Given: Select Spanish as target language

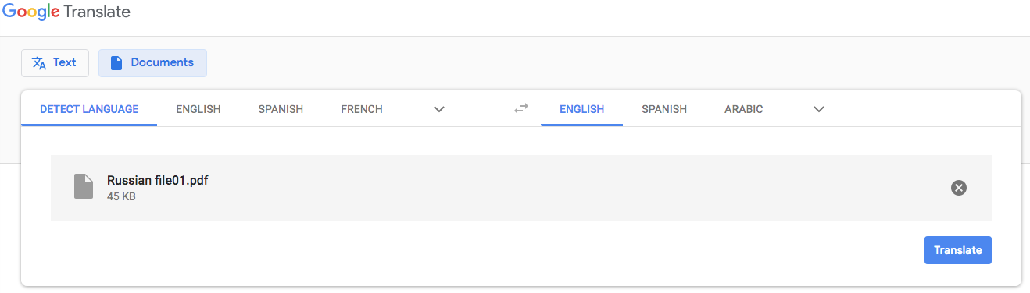Looking at the screenshot, I should pos(664,109).
